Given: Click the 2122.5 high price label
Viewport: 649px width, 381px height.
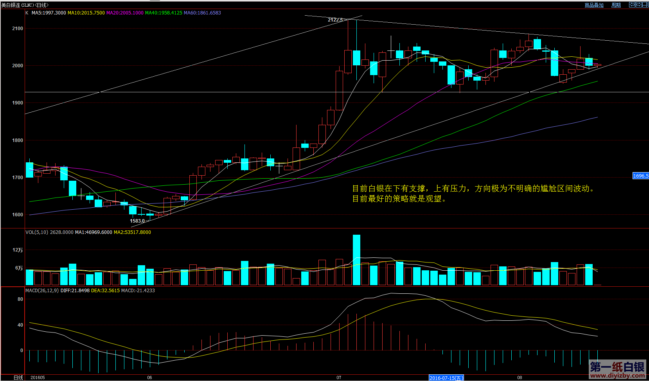Looking at the screenshot, I should [335, 20].
